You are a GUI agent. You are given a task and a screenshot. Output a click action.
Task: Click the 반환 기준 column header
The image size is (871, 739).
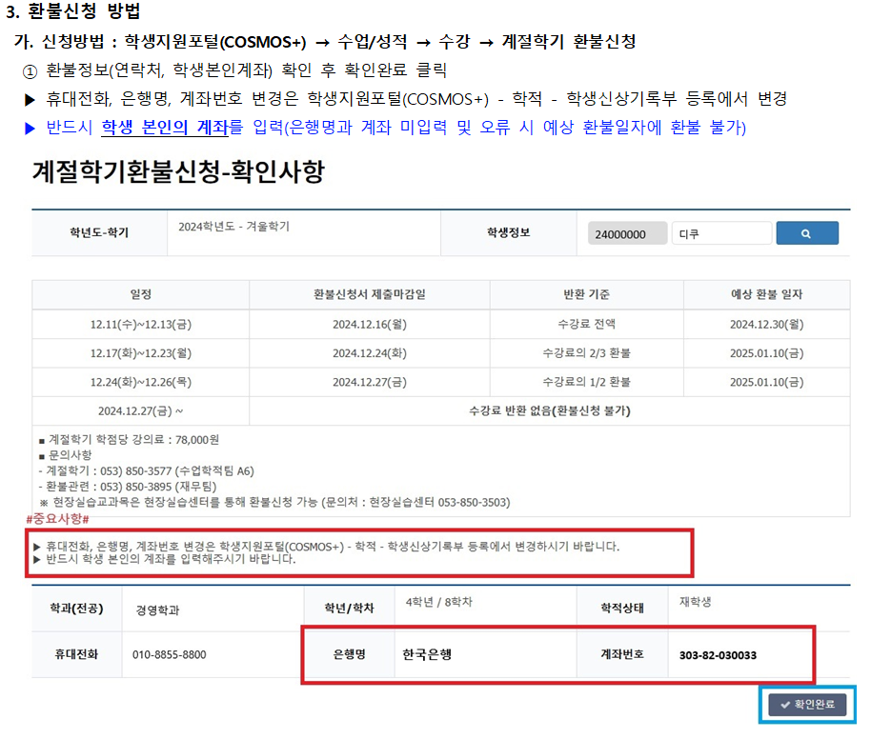pyautogui.click(x=586, y=294)
